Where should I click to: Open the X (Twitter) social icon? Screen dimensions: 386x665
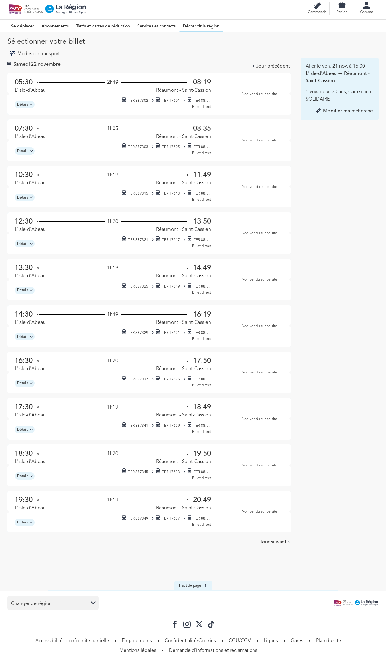click(199, 624)
